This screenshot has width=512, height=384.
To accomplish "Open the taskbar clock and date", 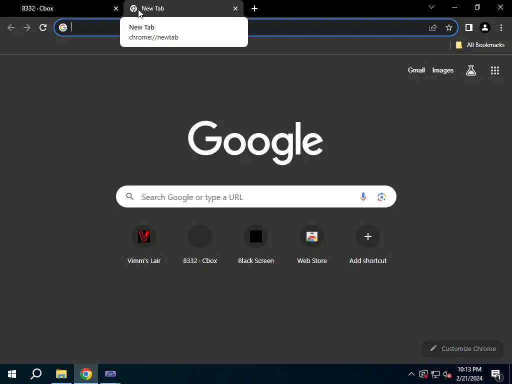I will click(469, 374).
